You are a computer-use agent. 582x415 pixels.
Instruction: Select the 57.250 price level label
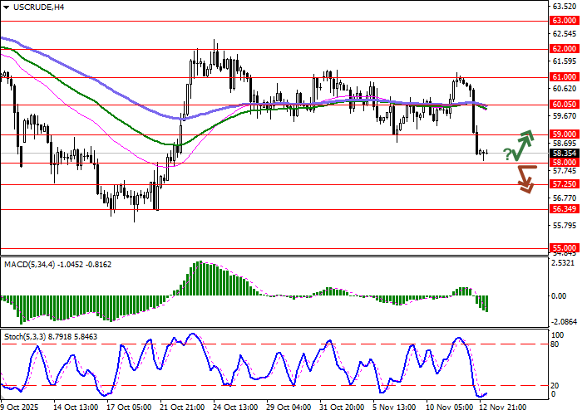click(x=564, y=184)
